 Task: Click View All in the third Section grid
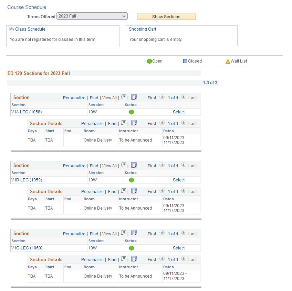109,234
